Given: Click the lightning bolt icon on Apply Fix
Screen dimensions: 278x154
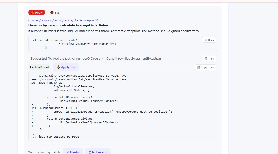Looking at the screenshot, I should pos(58,67).
